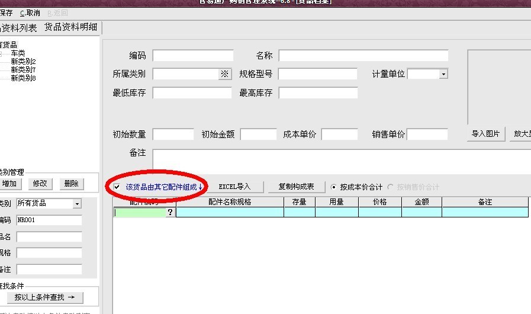531x314 pixels.
Task: Click the 备注 text area
Action: click(x=342, y=161)
